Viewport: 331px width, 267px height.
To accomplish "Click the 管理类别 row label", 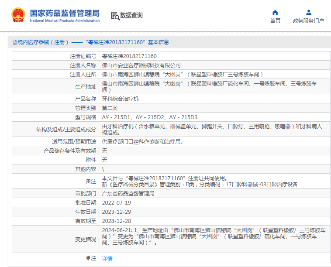I will 86,108.
